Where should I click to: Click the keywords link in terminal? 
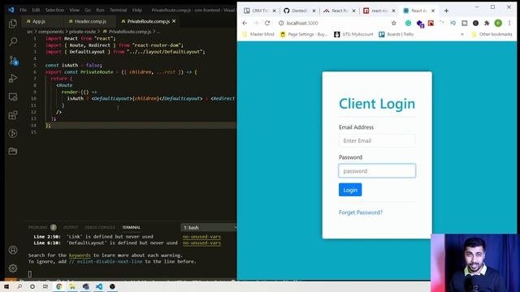[80, 255]
